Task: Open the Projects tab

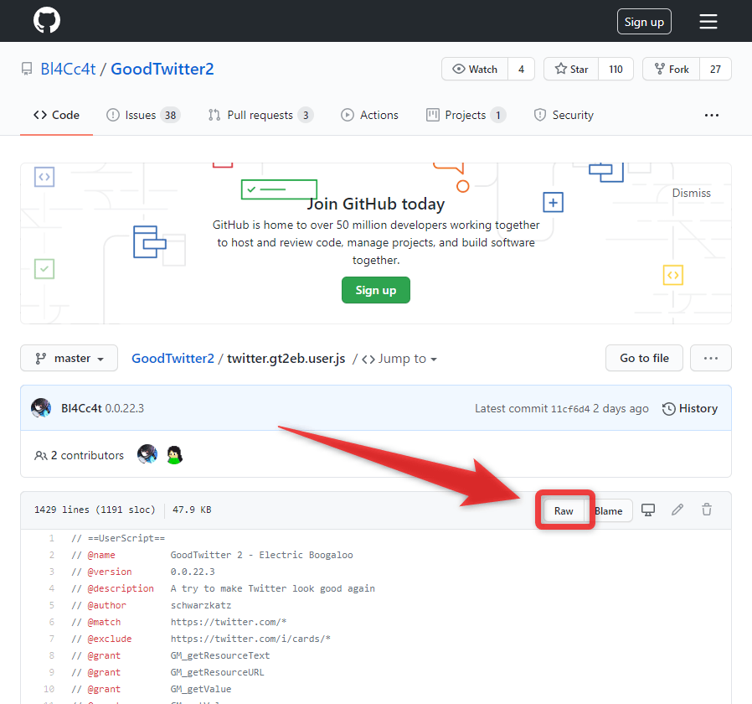Action: click(466, 115)
